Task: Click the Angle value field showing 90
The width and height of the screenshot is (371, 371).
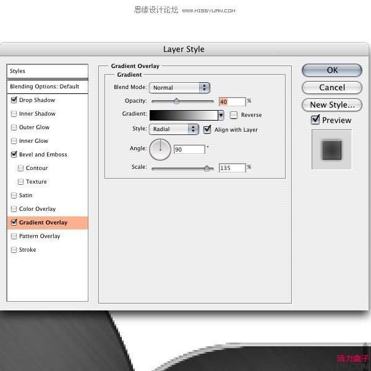Action: 189,150
